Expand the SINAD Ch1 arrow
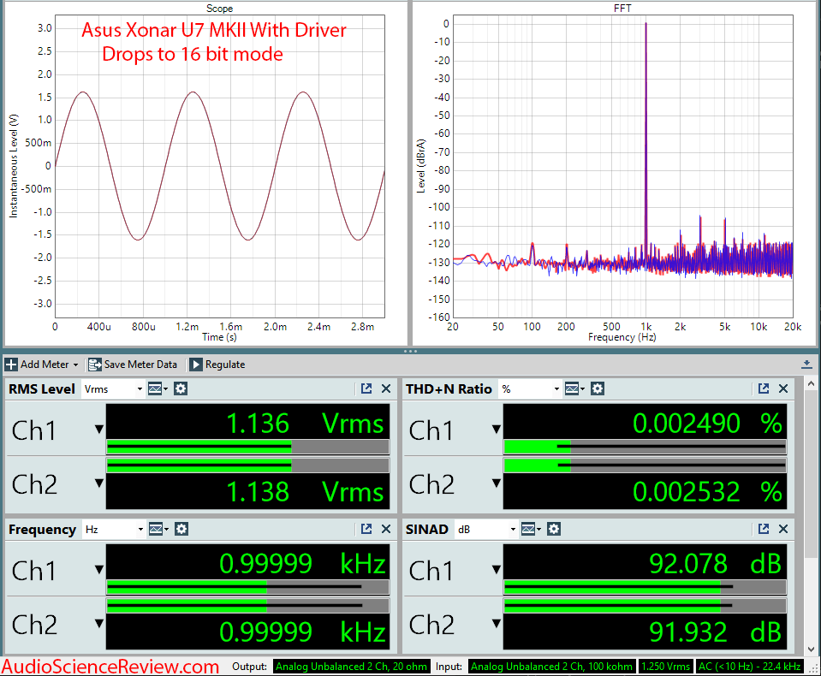Image resolution: width=821 pixels, height=676 pixels. (x=497, y=570)
